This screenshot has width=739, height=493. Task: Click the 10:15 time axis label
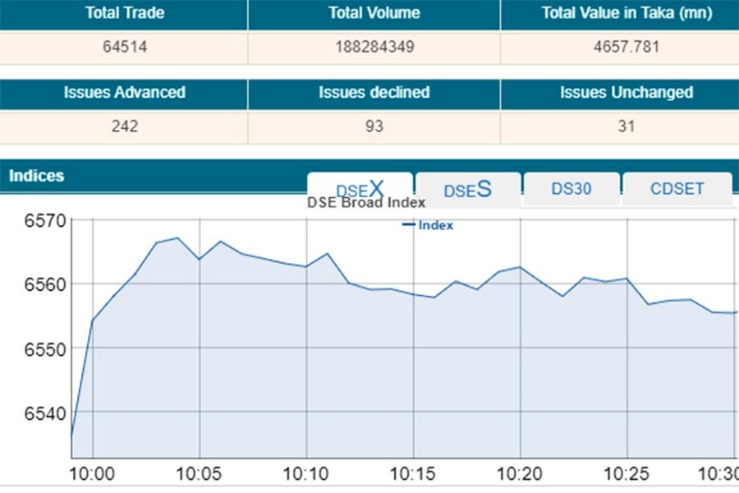(413, 476)
